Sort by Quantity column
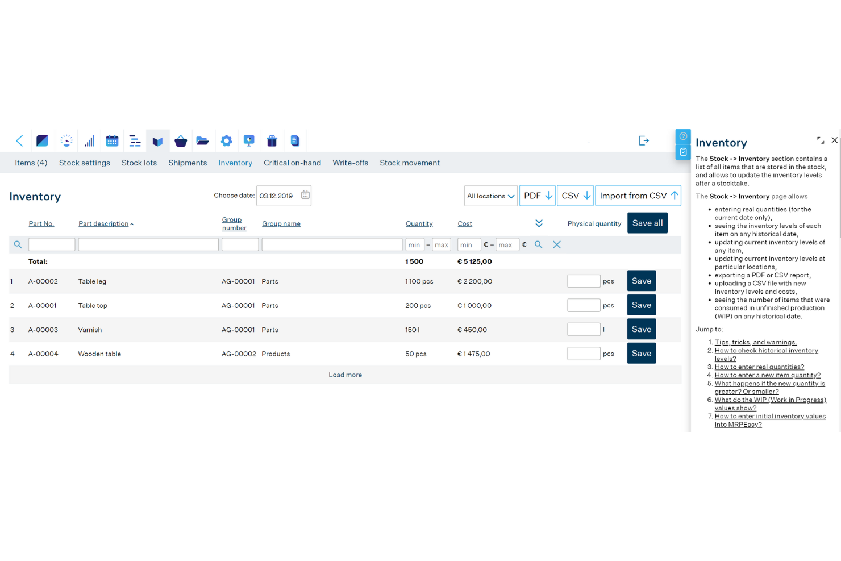This screenshot has width=841, height=561. (x=419, y=224)
